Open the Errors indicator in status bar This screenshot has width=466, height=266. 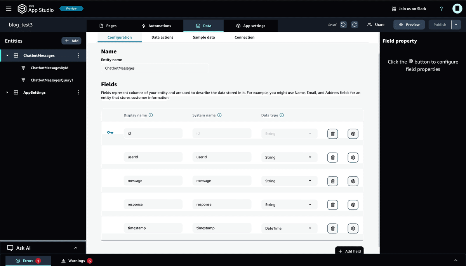click(x=28, y=261)
